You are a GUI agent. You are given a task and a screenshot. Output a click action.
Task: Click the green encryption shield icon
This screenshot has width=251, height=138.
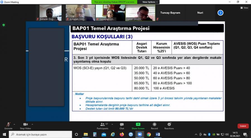[x=4, y=25]
